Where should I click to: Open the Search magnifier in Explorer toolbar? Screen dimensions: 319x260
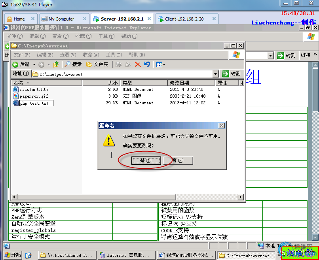(67, 64)
